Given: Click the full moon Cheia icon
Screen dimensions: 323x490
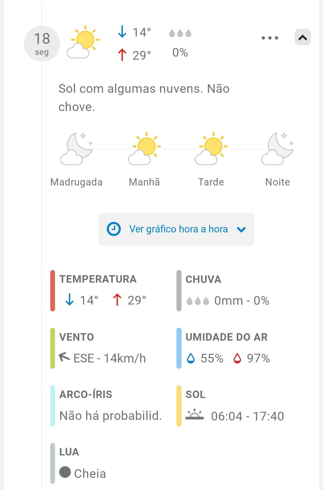Looking at the screenshot, I should coord(65,472).
